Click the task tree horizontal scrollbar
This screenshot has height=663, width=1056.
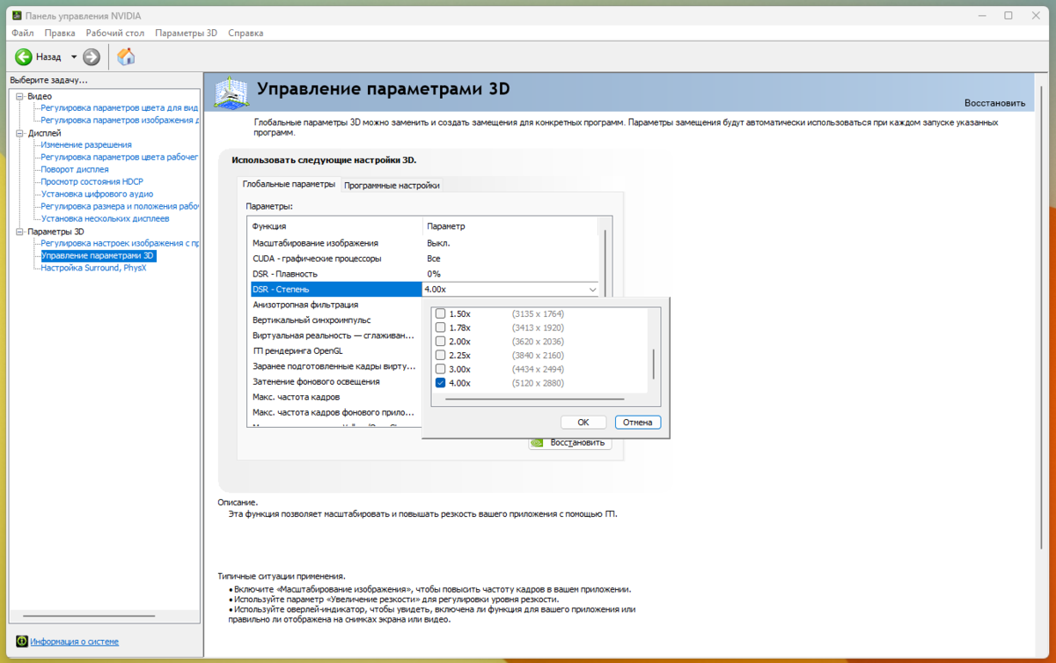88,616
